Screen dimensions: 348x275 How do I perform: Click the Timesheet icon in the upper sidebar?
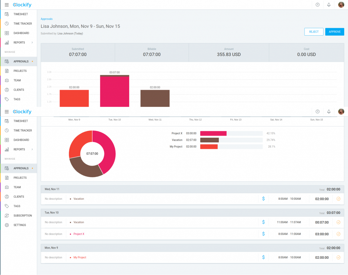click(7, 14)
